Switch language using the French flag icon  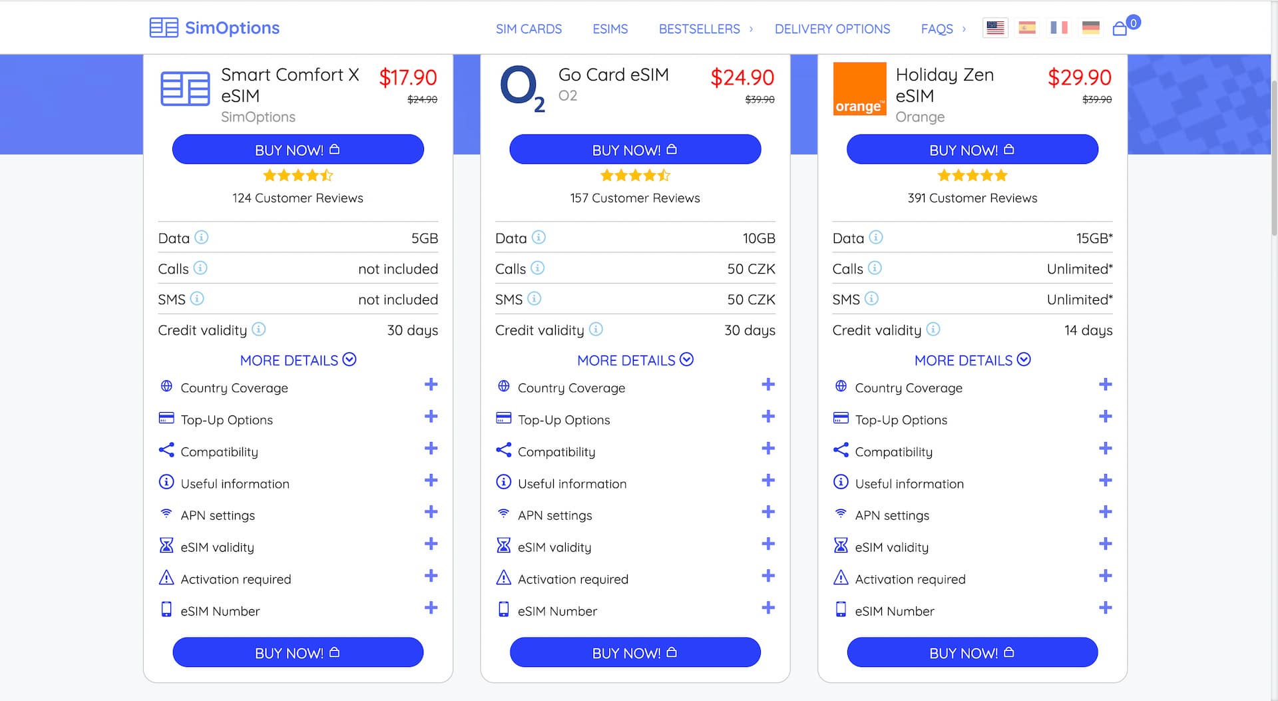pos(1059,28)
